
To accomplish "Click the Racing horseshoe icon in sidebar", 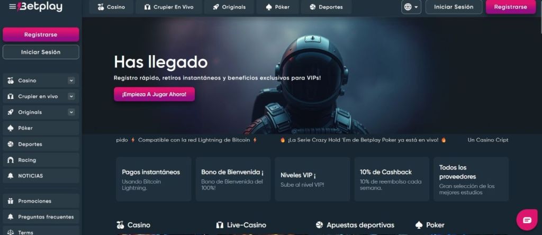I will coord(11,160).
